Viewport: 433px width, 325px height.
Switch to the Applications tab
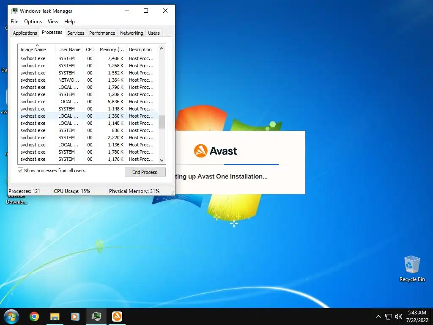pos(25,33)
